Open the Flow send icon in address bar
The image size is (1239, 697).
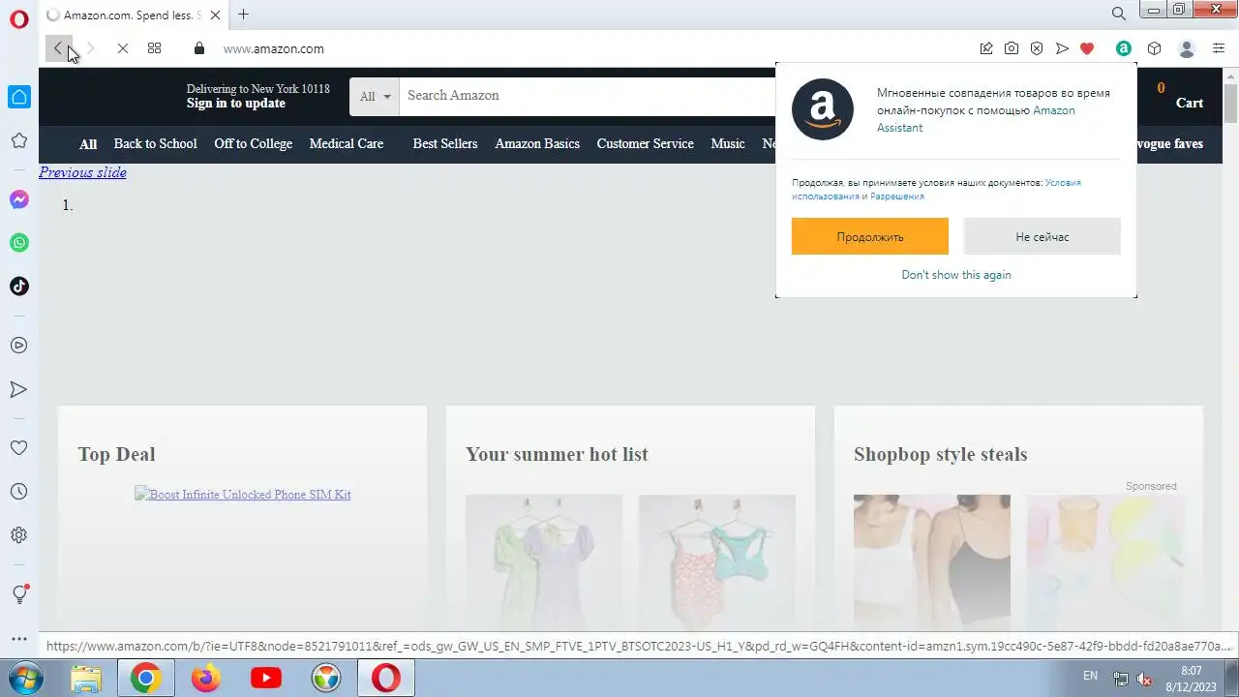point(1062,48)
